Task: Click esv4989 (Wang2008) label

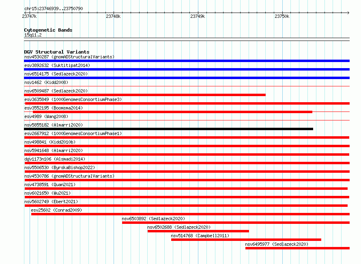Action: [46, 116]
